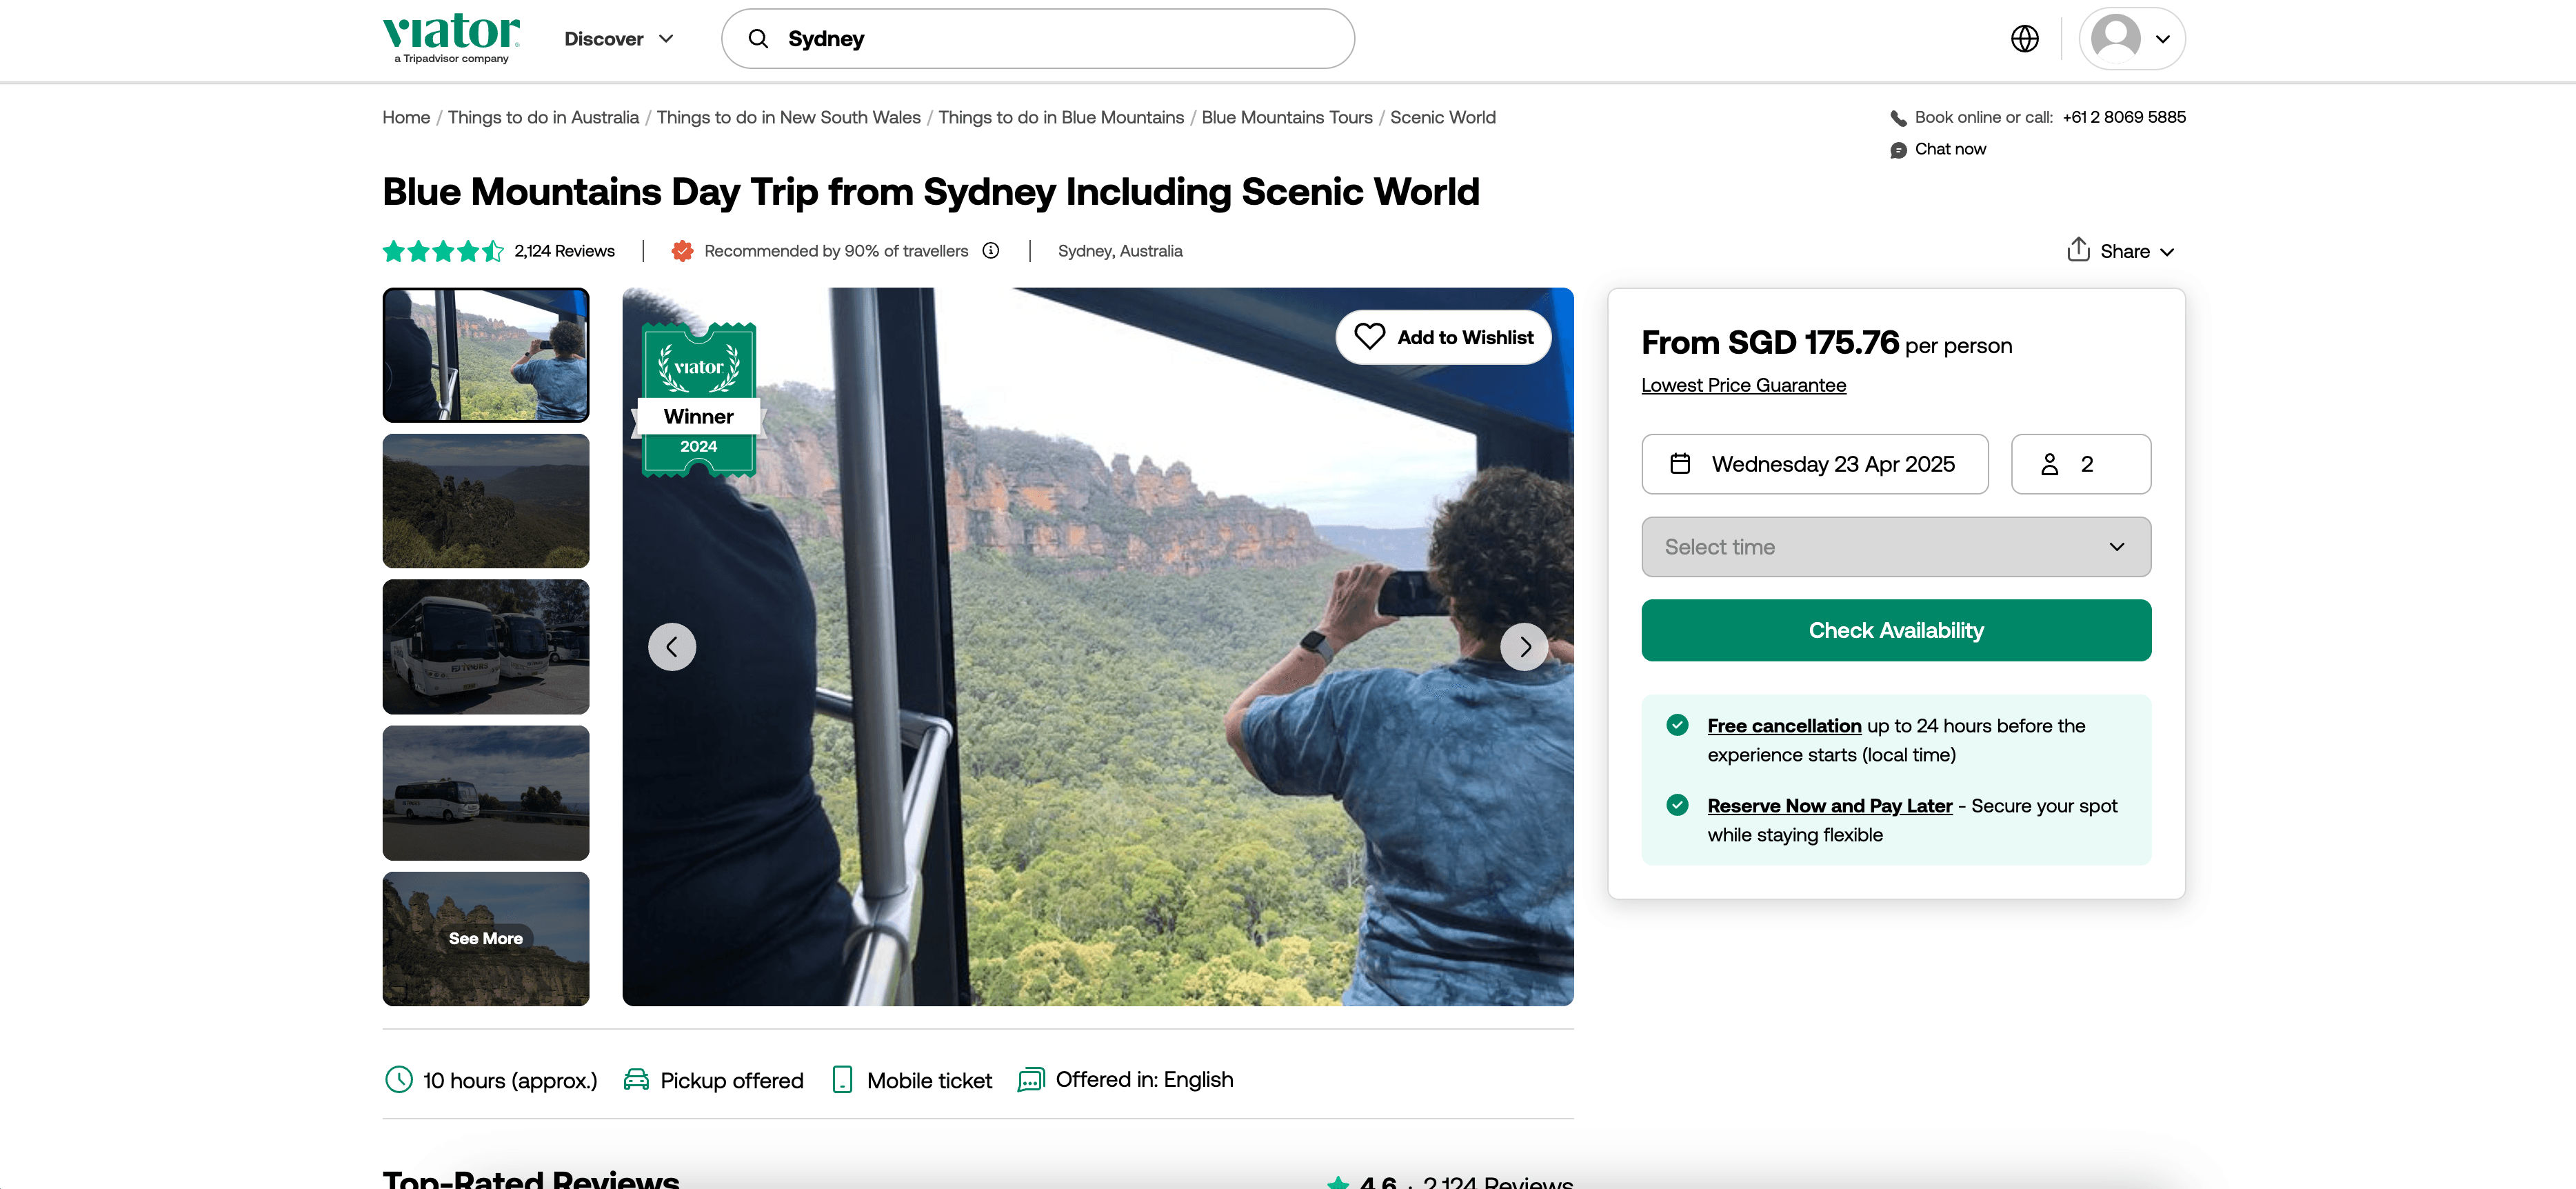Click the search magnifier icon

pyautogui.click(x=759, y=39)
